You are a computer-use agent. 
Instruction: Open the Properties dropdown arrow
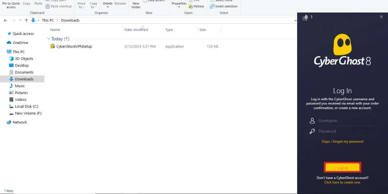coord(179,7)
